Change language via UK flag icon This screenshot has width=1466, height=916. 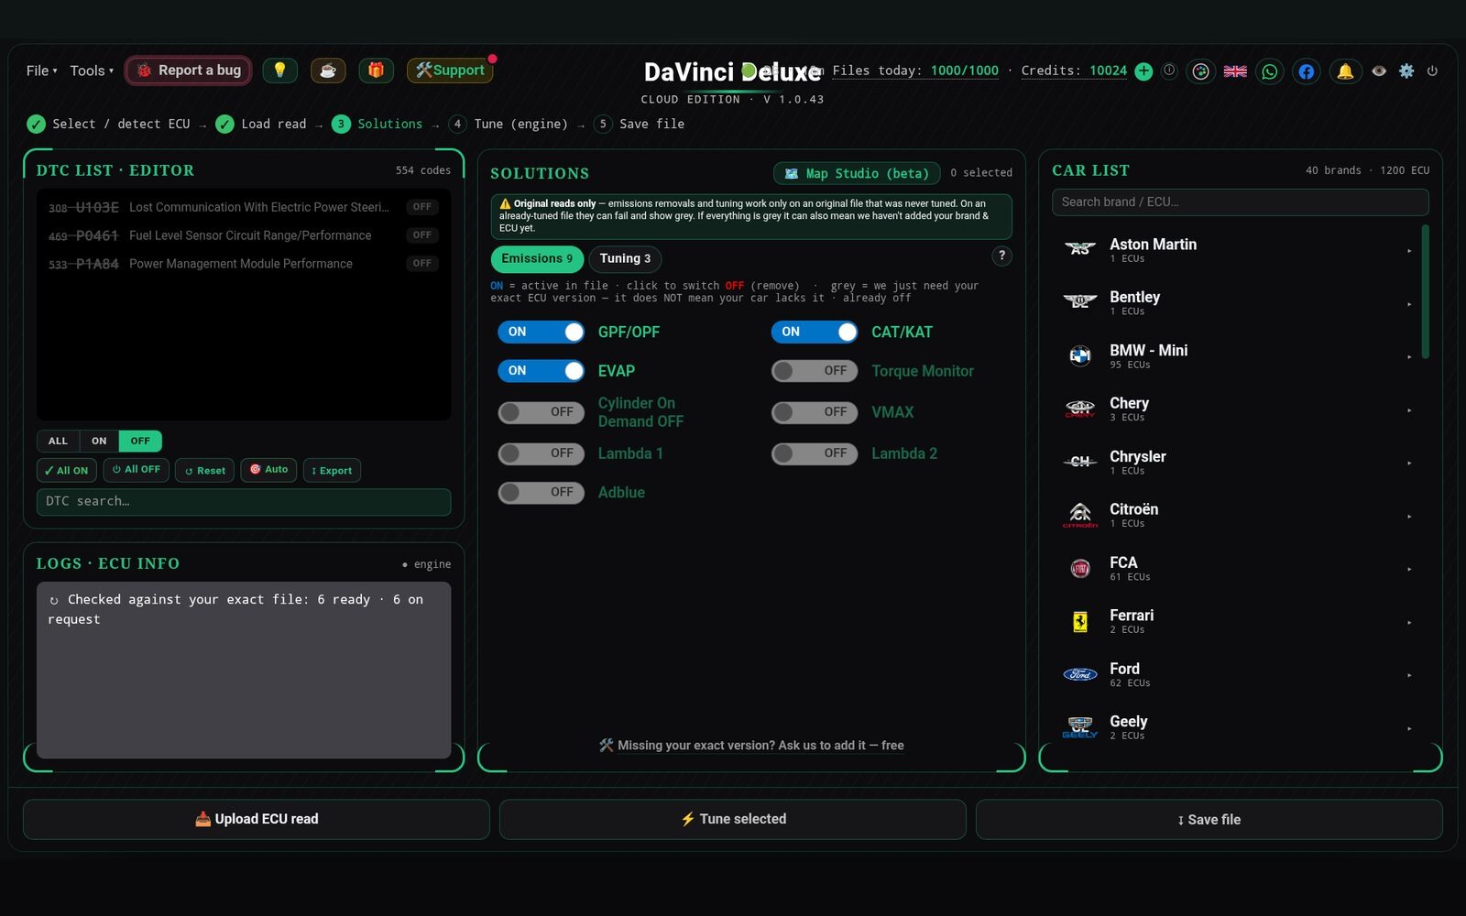tap(1235, 71)
